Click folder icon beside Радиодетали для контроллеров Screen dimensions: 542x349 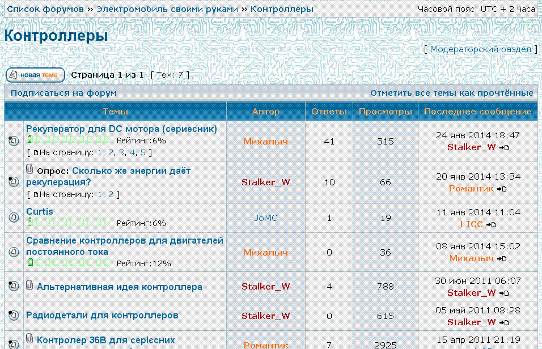[14, 316]
